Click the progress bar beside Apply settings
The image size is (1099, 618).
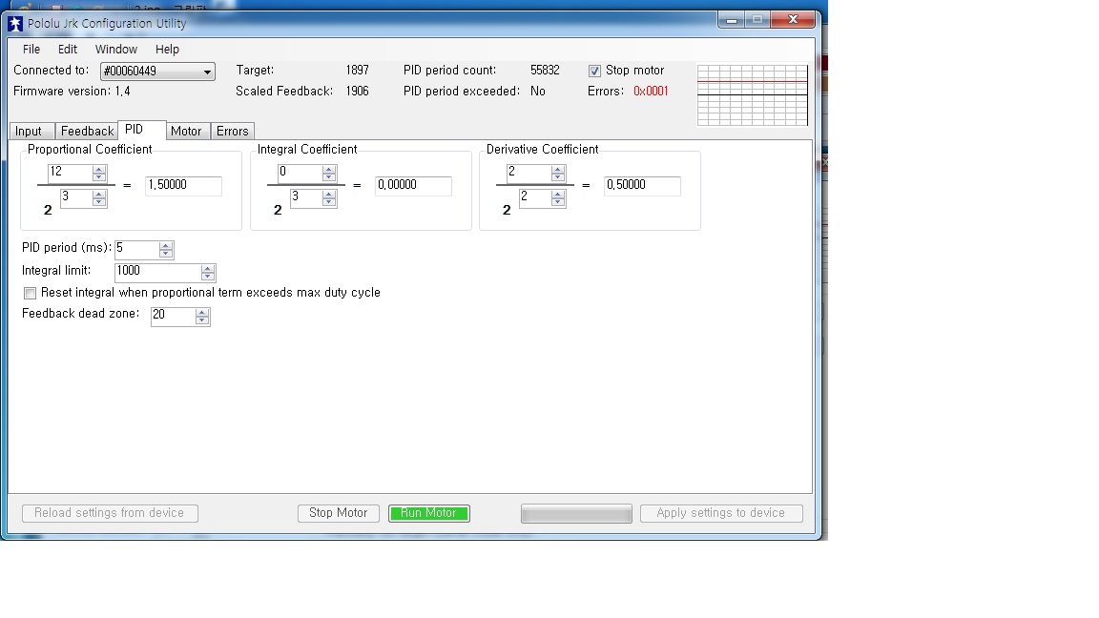coord(576,514)
